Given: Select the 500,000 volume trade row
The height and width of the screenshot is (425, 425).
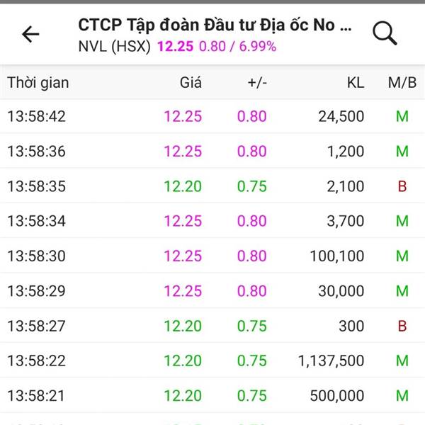Looking at the screenshot, I should [x=212, y=395].
